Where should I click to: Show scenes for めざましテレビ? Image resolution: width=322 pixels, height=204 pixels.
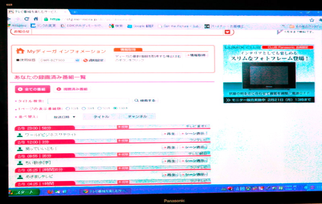pos(194,175)
